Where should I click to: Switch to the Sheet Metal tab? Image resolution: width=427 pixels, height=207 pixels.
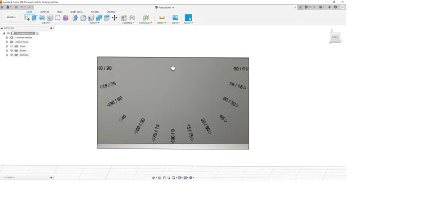[x=76, y=12]
